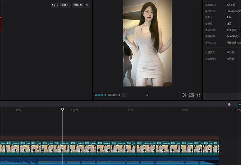Enter fullscreen preview mode
241x165 pixels.
(x=198, y=95)
